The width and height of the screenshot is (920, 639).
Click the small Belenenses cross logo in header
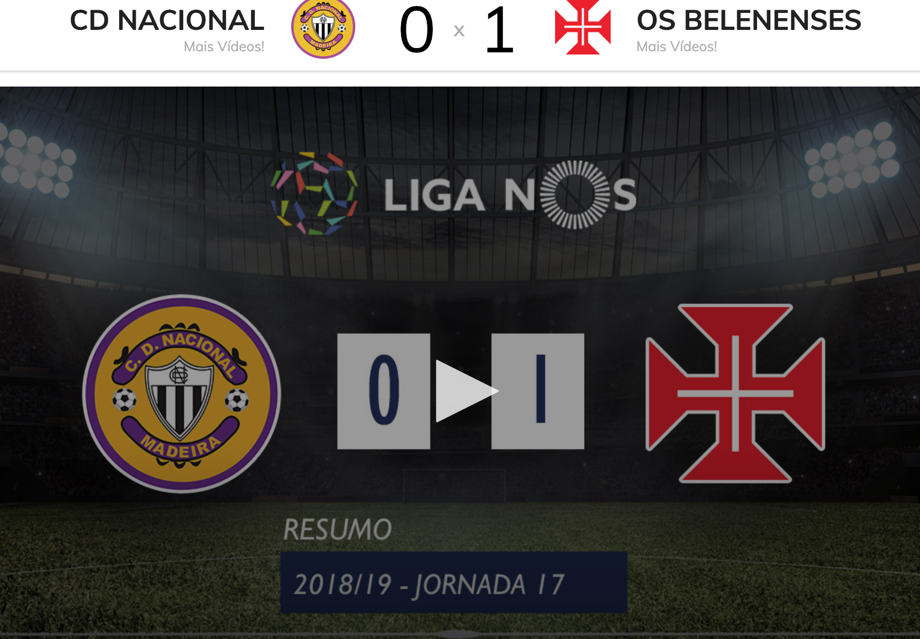[x=582, y=27]
